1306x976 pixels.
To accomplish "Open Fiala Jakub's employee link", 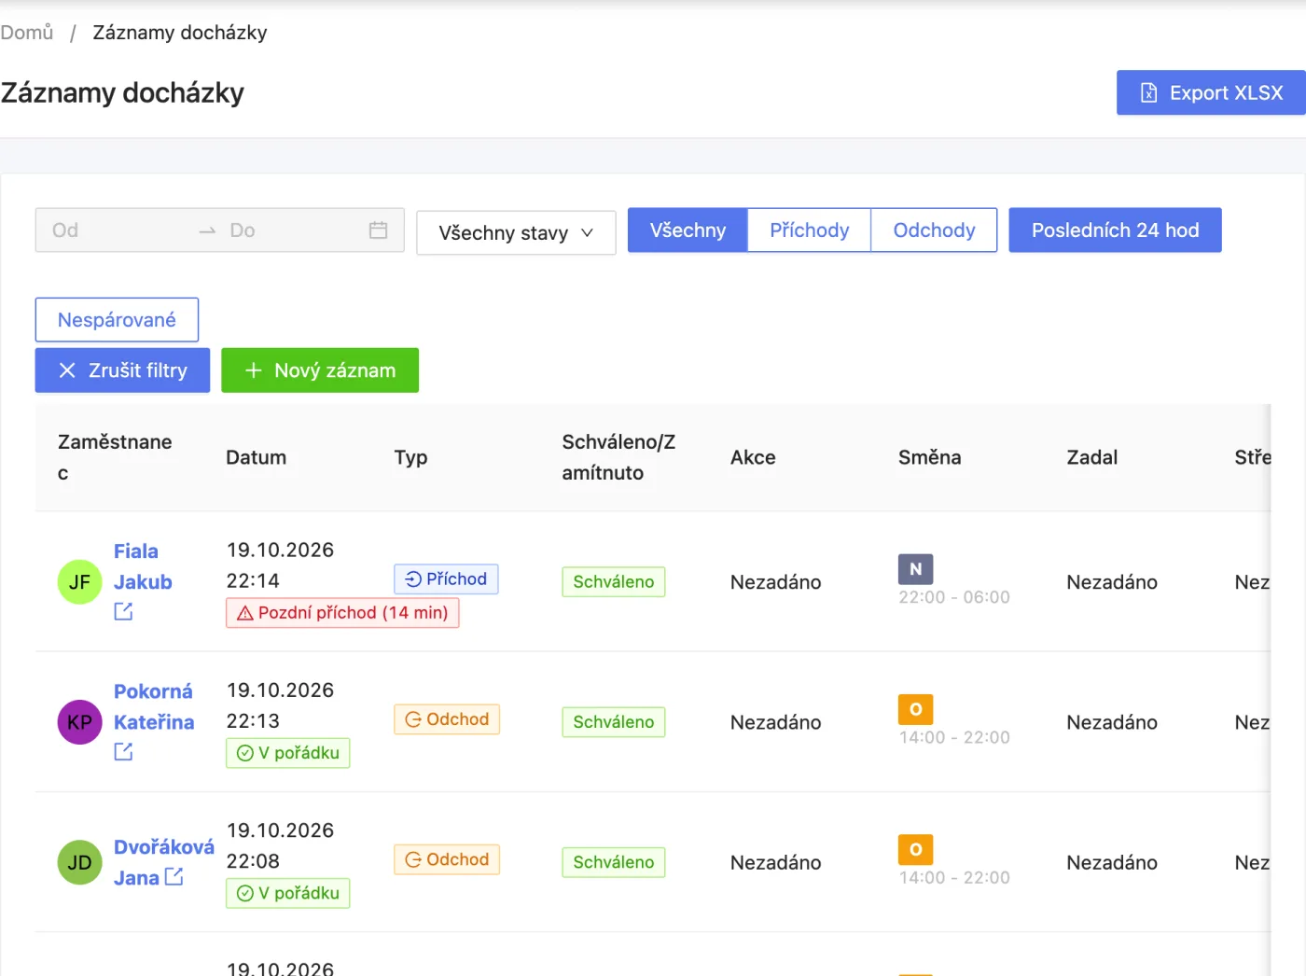I will pos(143,566).
